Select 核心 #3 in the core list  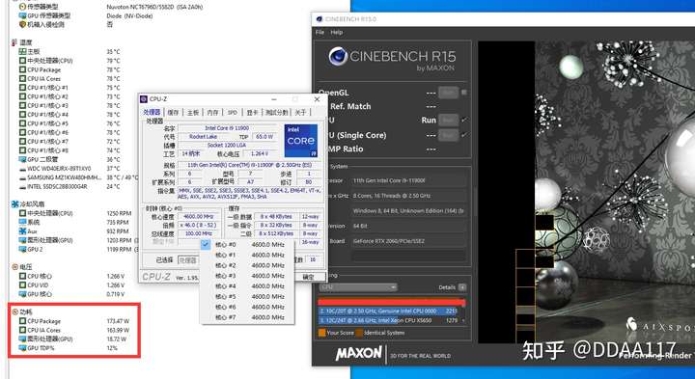point(247,276)
